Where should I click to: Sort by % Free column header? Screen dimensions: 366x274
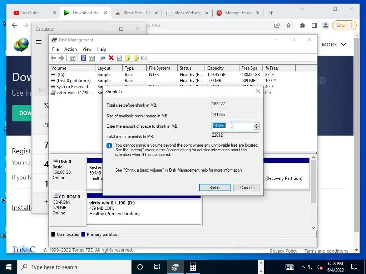click(279, 68)
